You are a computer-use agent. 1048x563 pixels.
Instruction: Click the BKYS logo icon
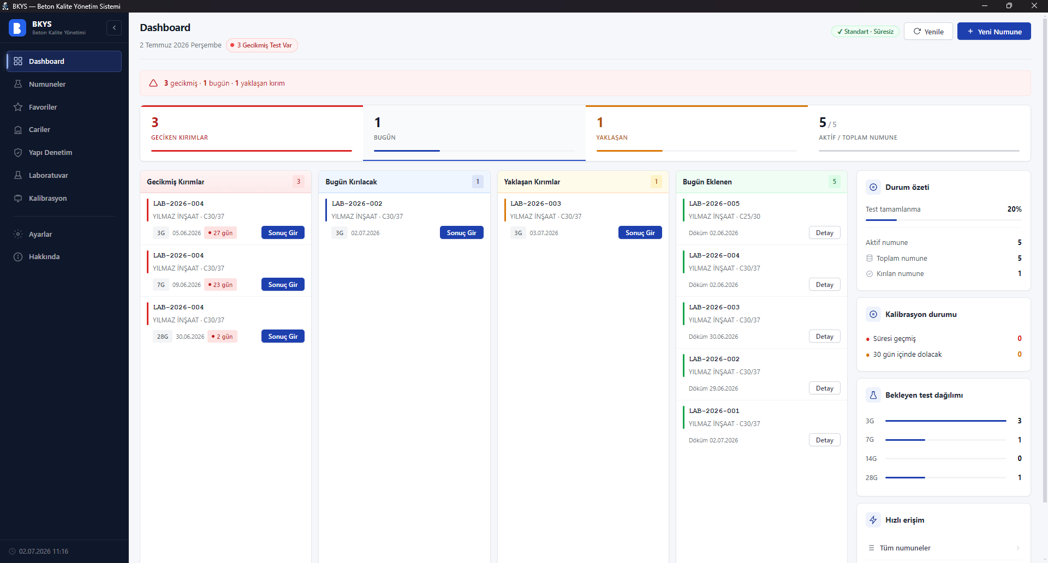[x=17, y=28]
